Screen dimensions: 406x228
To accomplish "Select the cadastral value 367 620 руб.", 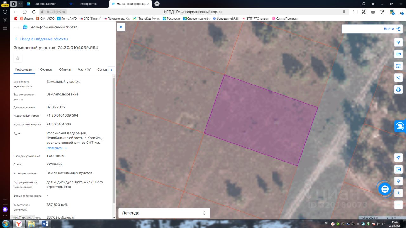I will tap(57, 205).
